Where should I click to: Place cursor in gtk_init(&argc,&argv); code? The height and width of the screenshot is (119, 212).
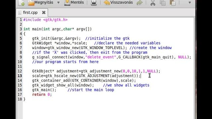pos(56,38)
